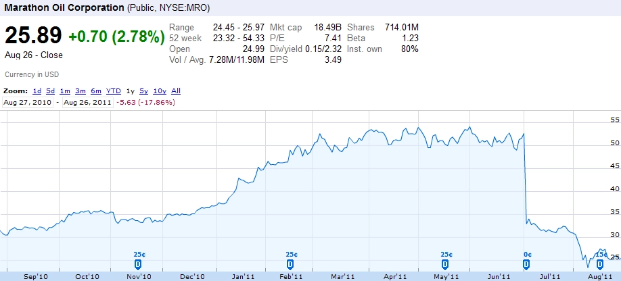Click the Aug'11 axis label
The width and height of the screenshot is (621, 281).
(x=601, y=276)
